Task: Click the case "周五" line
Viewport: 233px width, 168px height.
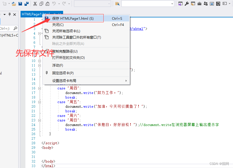Action: (x=69, y=102)
